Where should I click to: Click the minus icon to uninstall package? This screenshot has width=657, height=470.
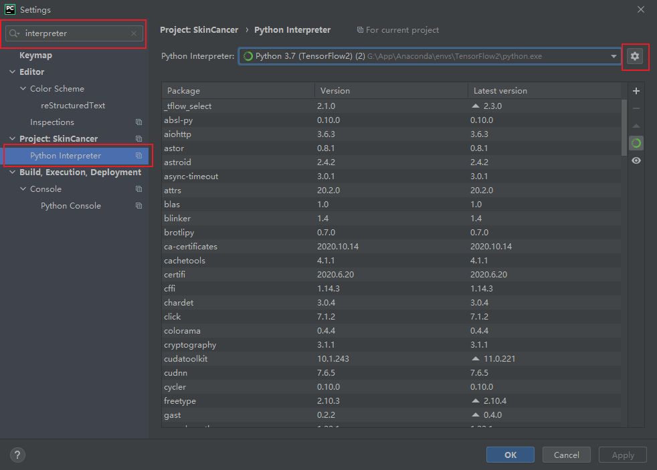636,108
